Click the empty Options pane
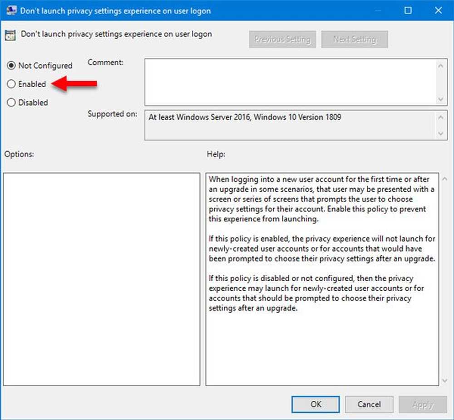454x420 pixels. (102, 279)
